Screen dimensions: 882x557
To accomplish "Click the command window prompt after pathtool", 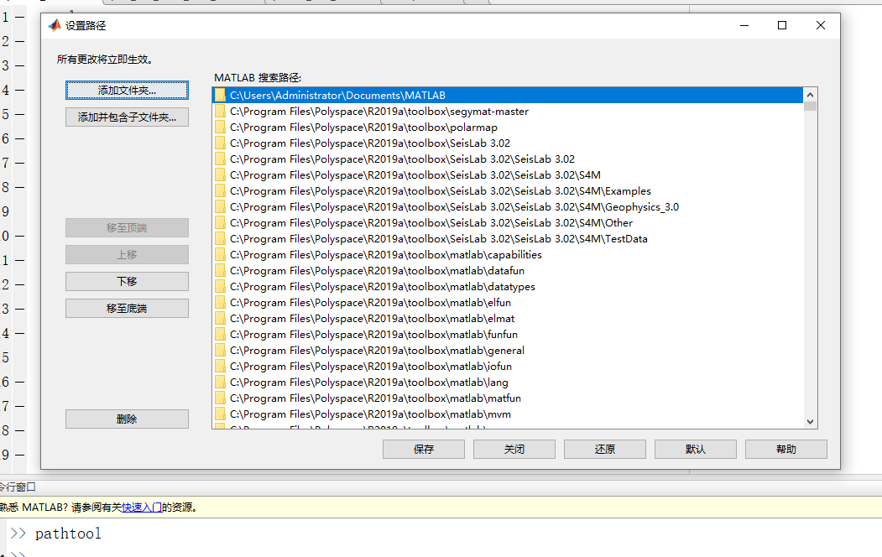I will point(109,534).
